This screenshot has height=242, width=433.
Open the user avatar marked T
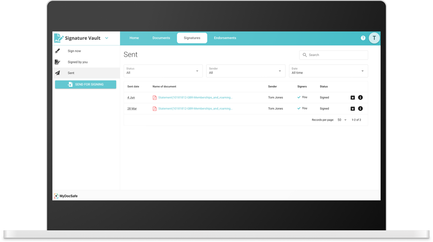[x=374, y=38]
